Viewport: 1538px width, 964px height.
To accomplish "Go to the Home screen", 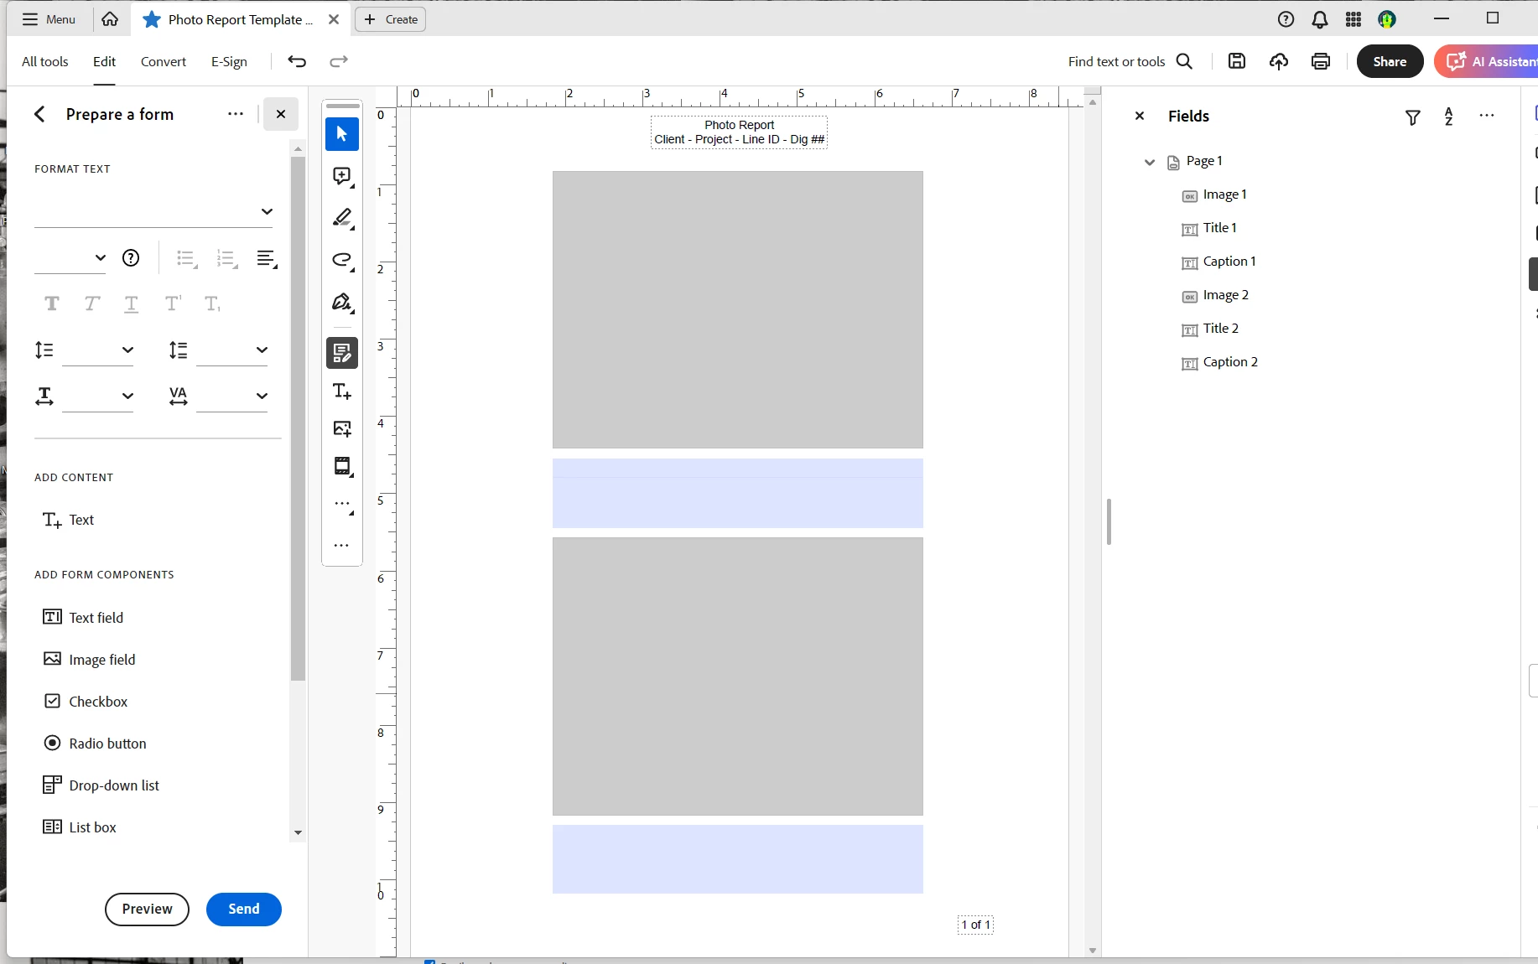I will coord(110,18).
